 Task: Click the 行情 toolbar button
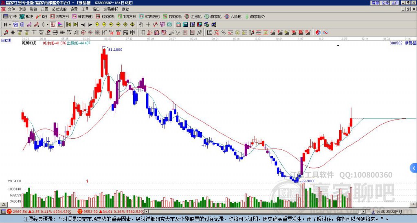10,16
